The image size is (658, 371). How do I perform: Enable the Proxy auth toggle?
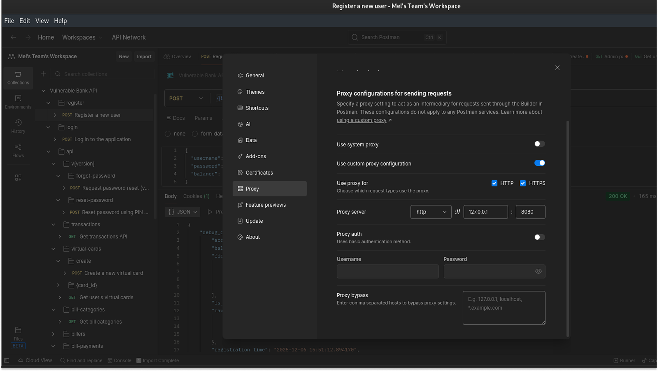539,237
